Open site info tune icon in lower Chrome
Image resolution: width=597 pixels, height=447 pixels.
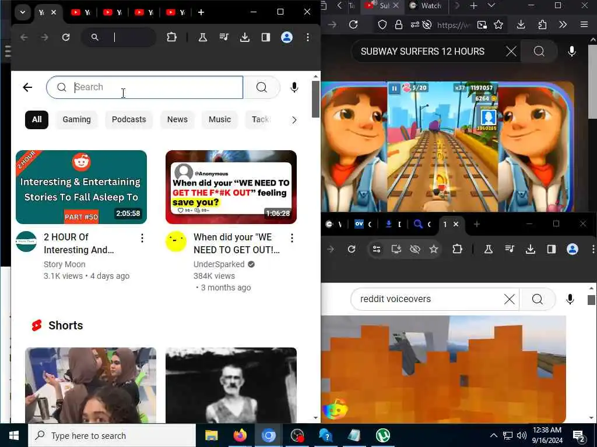click(377, 249)
